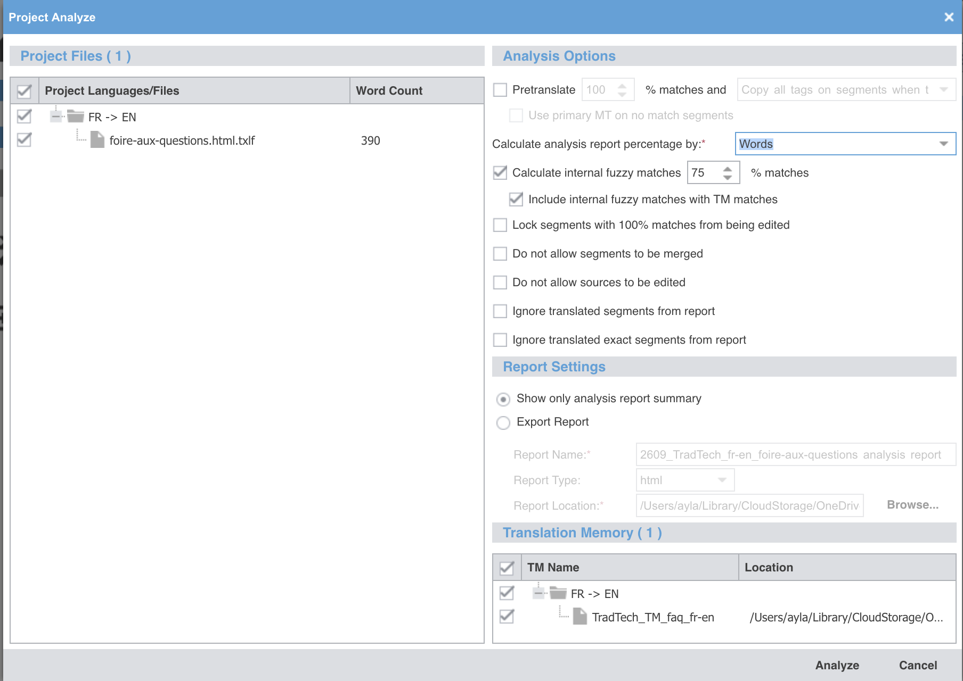The image size is (963, 681).
Task: Click the foire-aux-questions.html.txlf file icon
Action: pos(97,140)
